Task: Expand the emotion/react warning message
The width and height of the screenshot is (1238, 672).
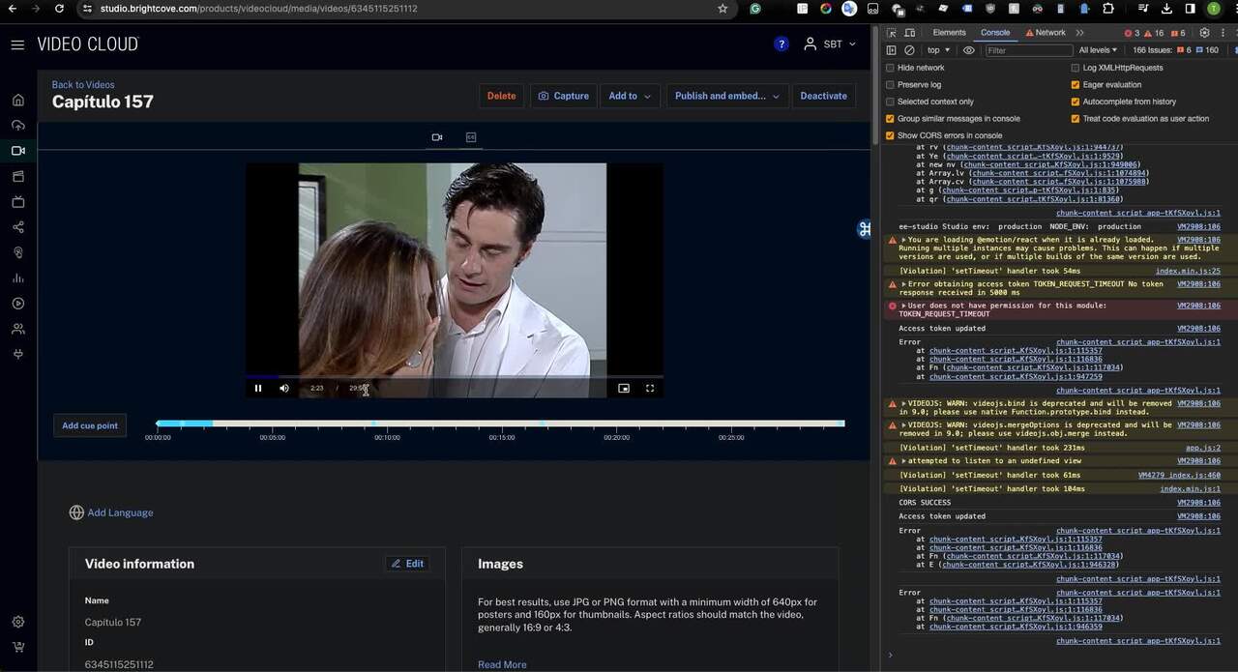Action: tap(904, 240)
